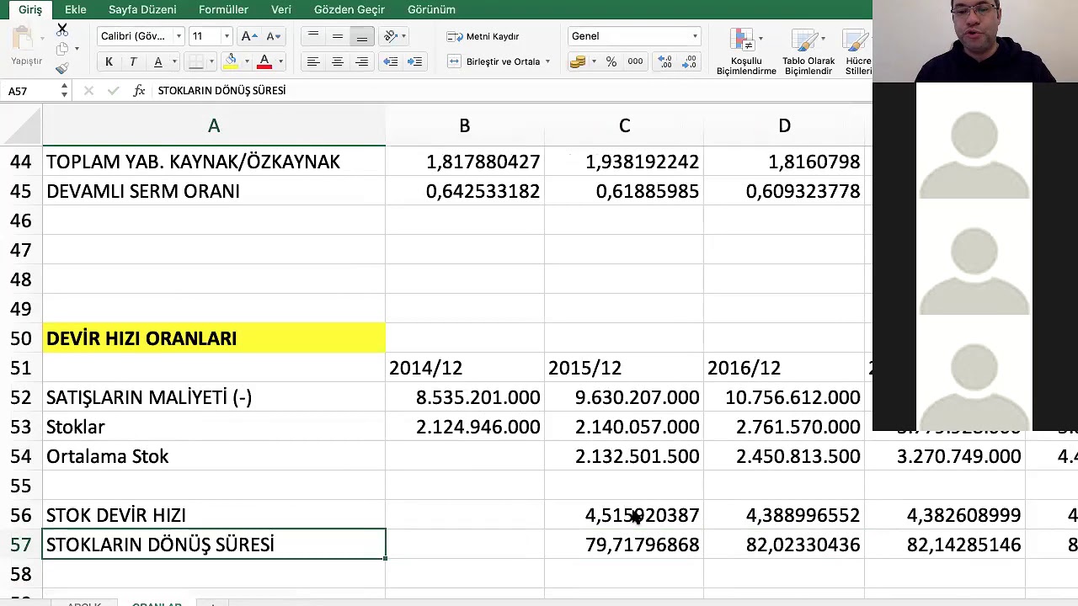The width and height of the screenshot is (1078, 606).
Task: Click the formula bar cancel X icon
Action: click(x=89, y=90)
